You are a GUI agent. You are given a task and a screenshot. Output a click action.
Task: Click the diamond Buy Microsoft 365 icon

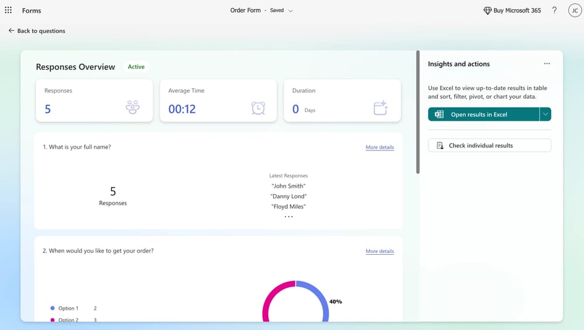(x=488, y=10)
